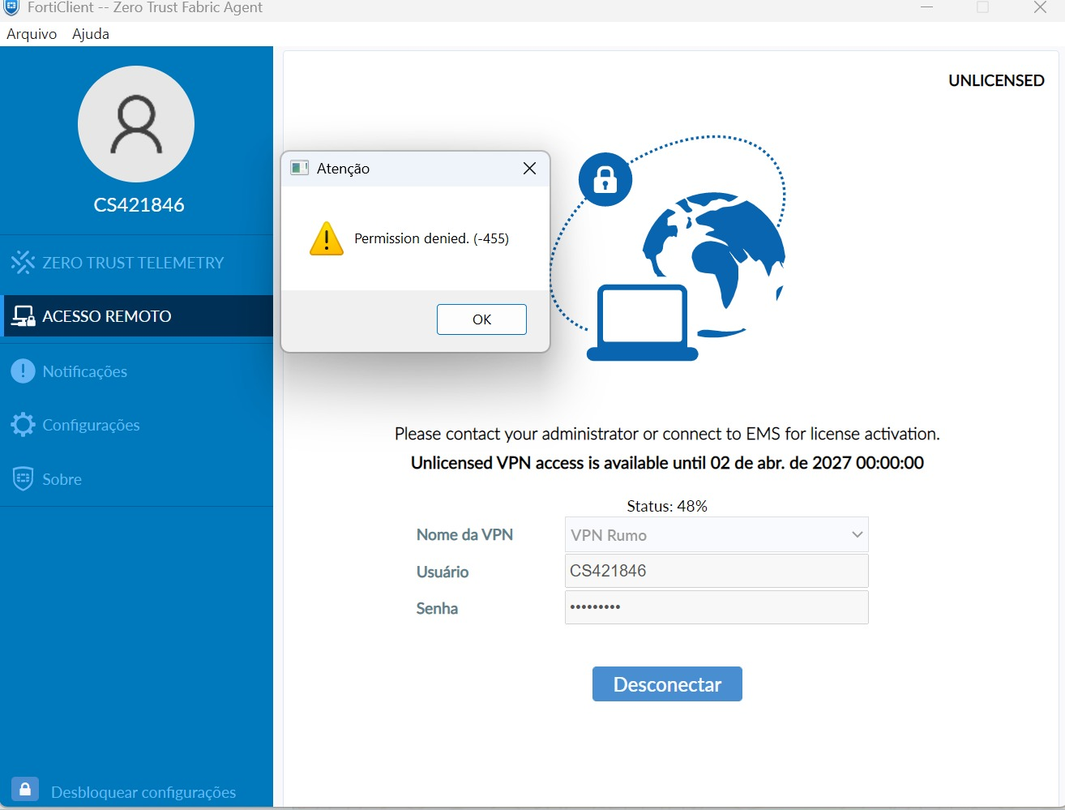Open the Ajuda menu
Image resolution: width=1065 pixels, height=810 pixels.
[x=91, y=34]
